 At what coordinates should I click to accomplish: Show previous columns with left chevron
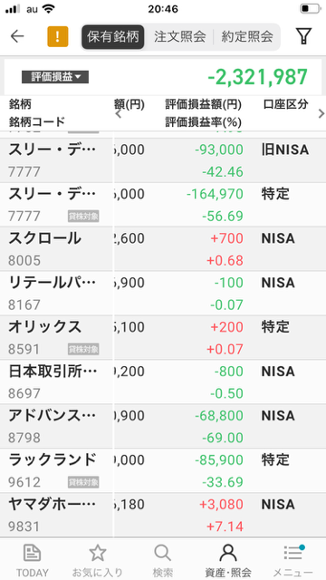click(x=119, y=113)
